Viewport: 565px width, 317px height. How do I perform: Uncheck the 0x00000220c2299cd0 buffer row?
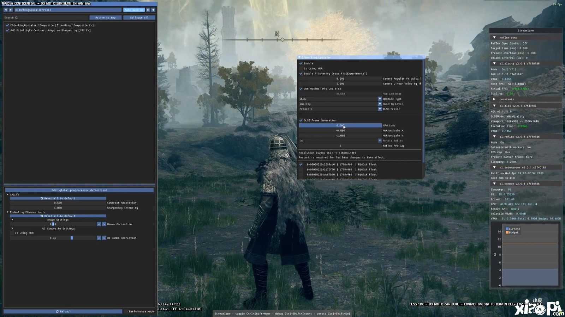click(x=301, y=164)
